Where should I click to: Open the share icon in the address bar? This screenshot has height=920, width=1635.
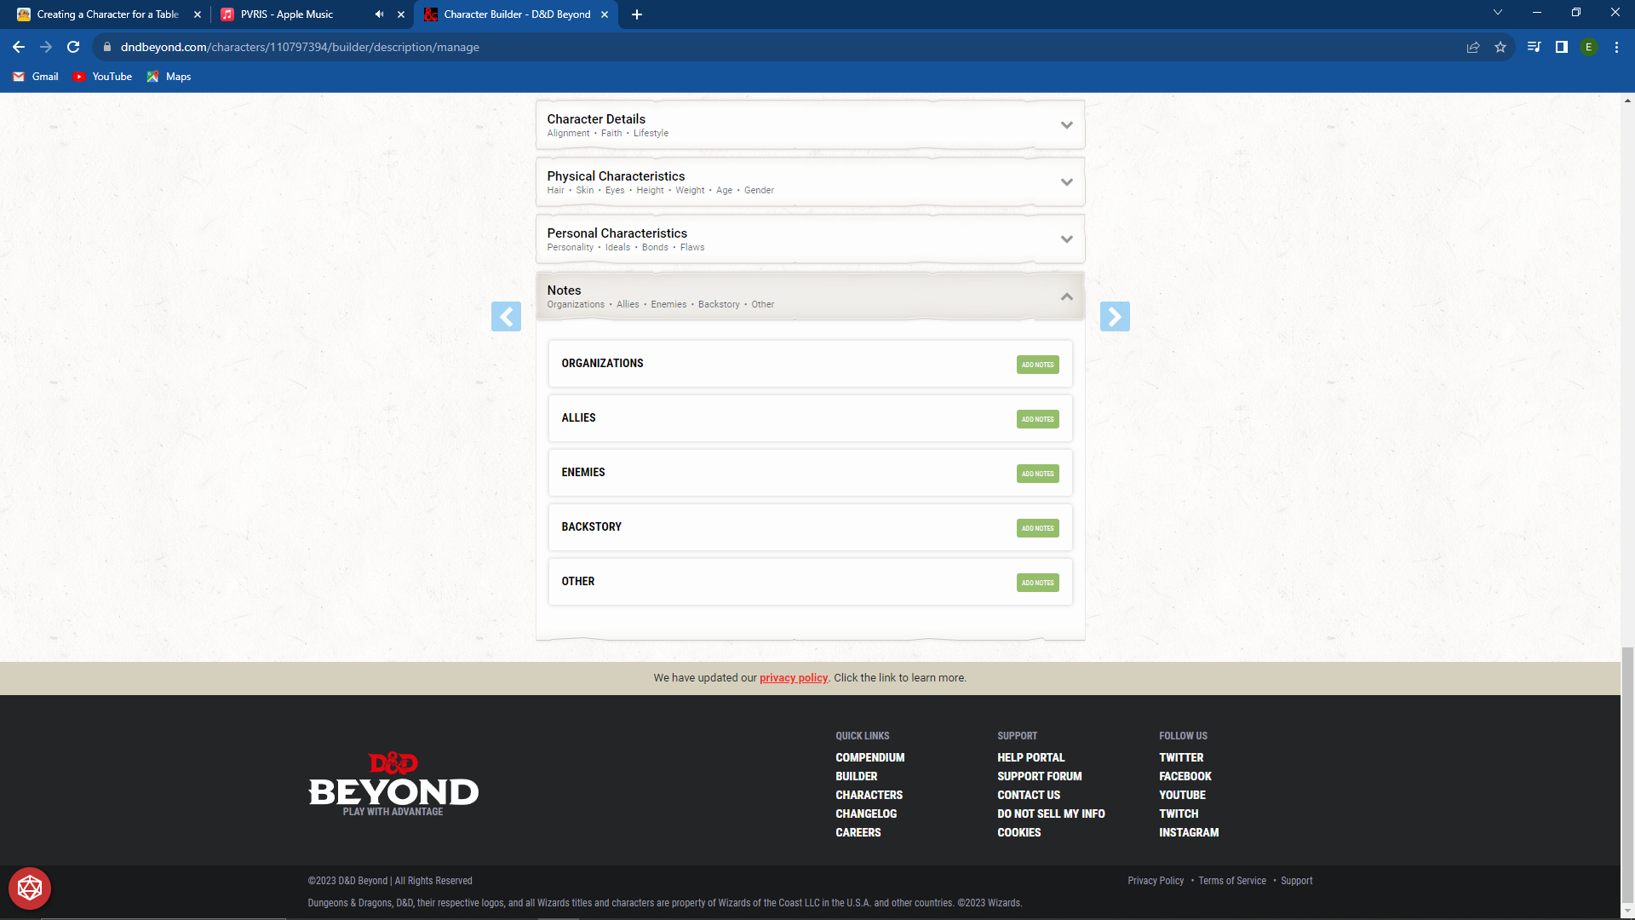1473,48
